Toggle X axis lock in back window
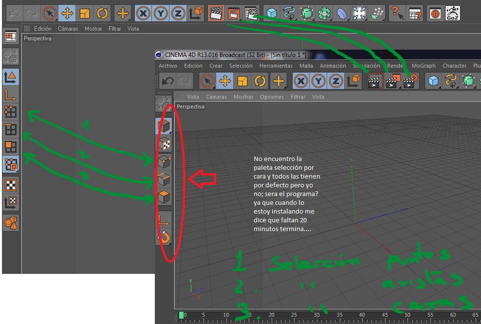The width and height of the screenshot is (481, 324). (143, 14)
